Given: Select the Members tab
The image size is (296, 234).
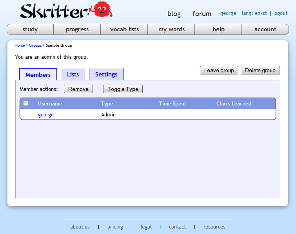Looking at the screenshot, I should coord(38,74).
